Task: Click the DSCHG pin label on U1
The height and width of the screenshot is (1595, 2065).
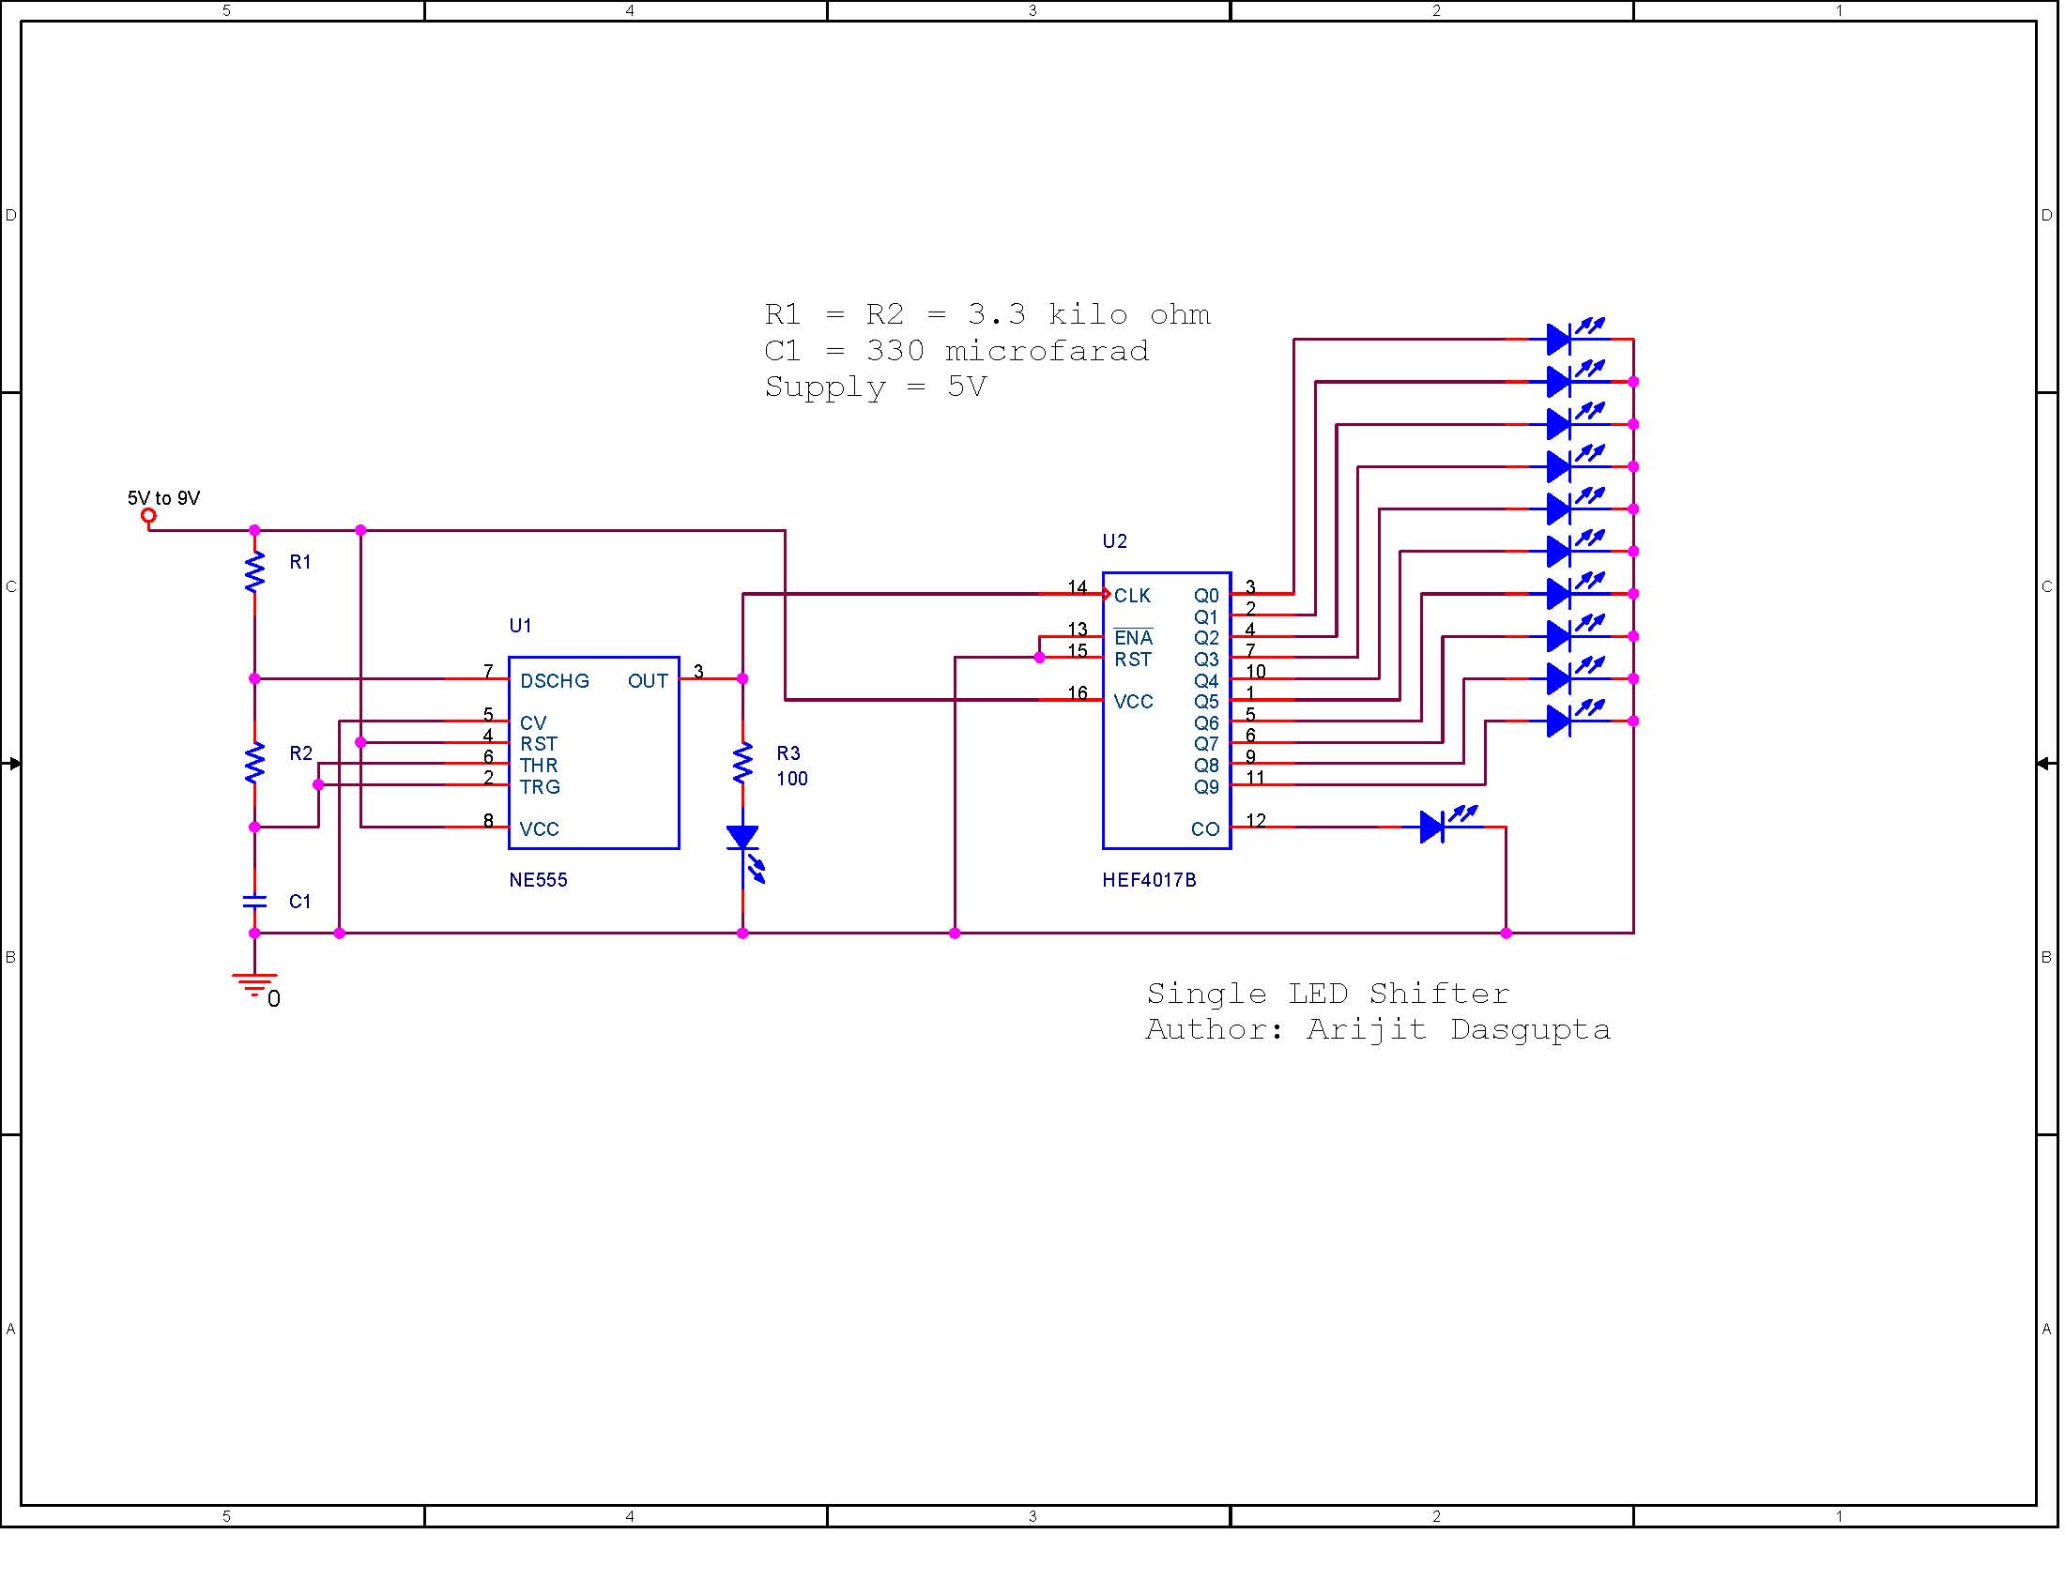Action: (556, 682)
